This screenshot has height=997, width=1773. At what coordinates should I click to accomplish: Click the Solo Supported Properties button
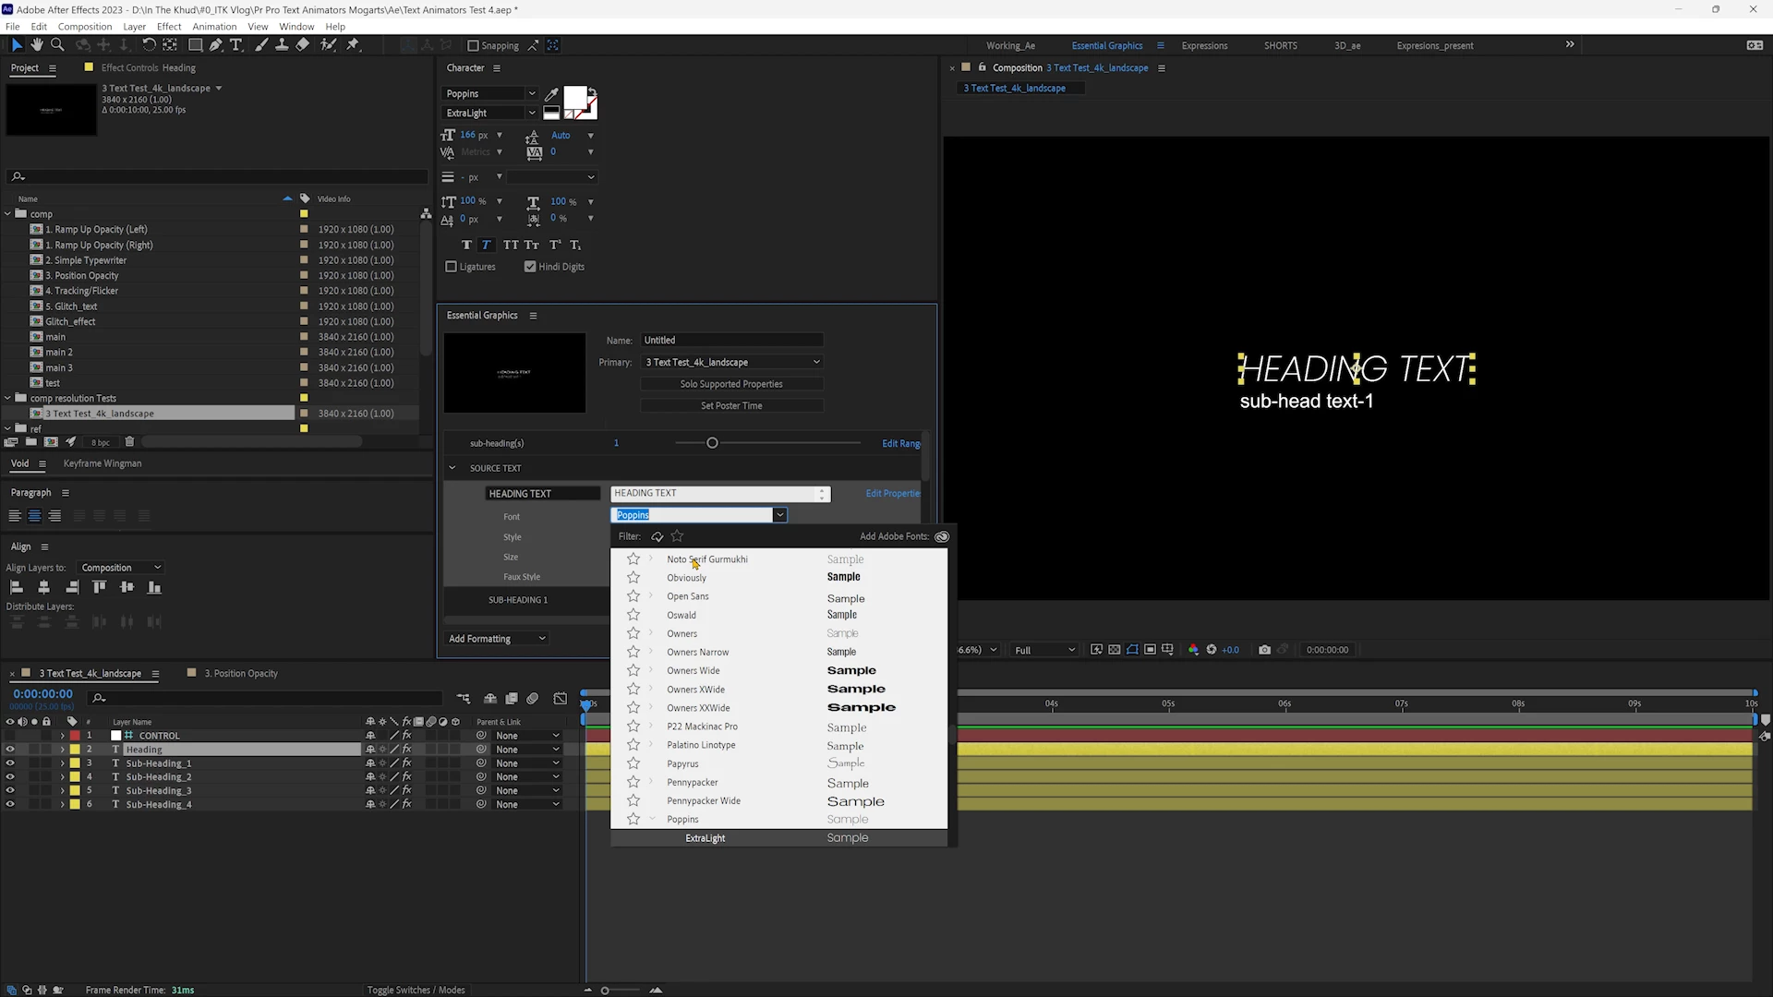(x=730, y=384)
